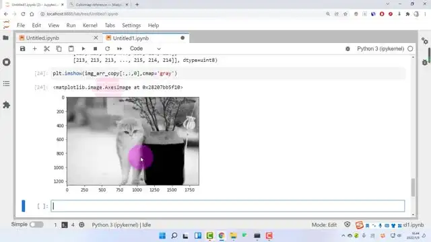Image resolution: width=431 pixels, height=242 pixels.
Task: Open the debugger bug icon in toolbar
Action: (x=347, y=49)
